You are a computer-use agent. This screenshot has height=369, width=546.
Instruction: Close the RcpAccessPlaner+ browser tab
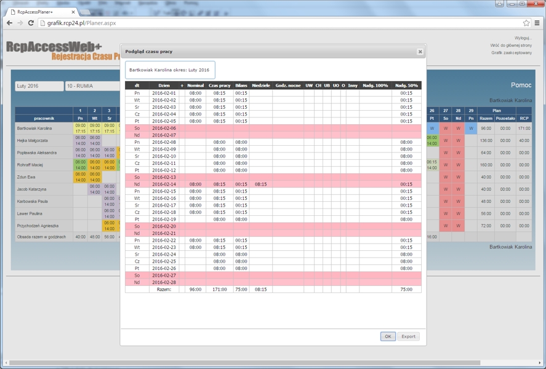74,12
